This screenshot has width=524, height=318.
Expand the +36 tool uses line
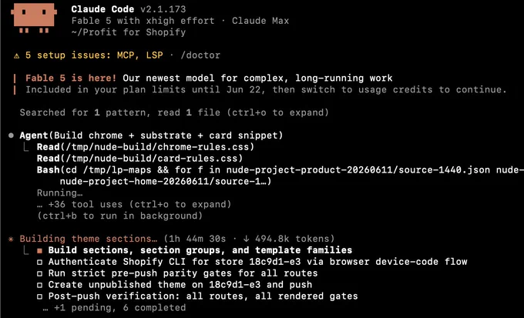(134, 204)
